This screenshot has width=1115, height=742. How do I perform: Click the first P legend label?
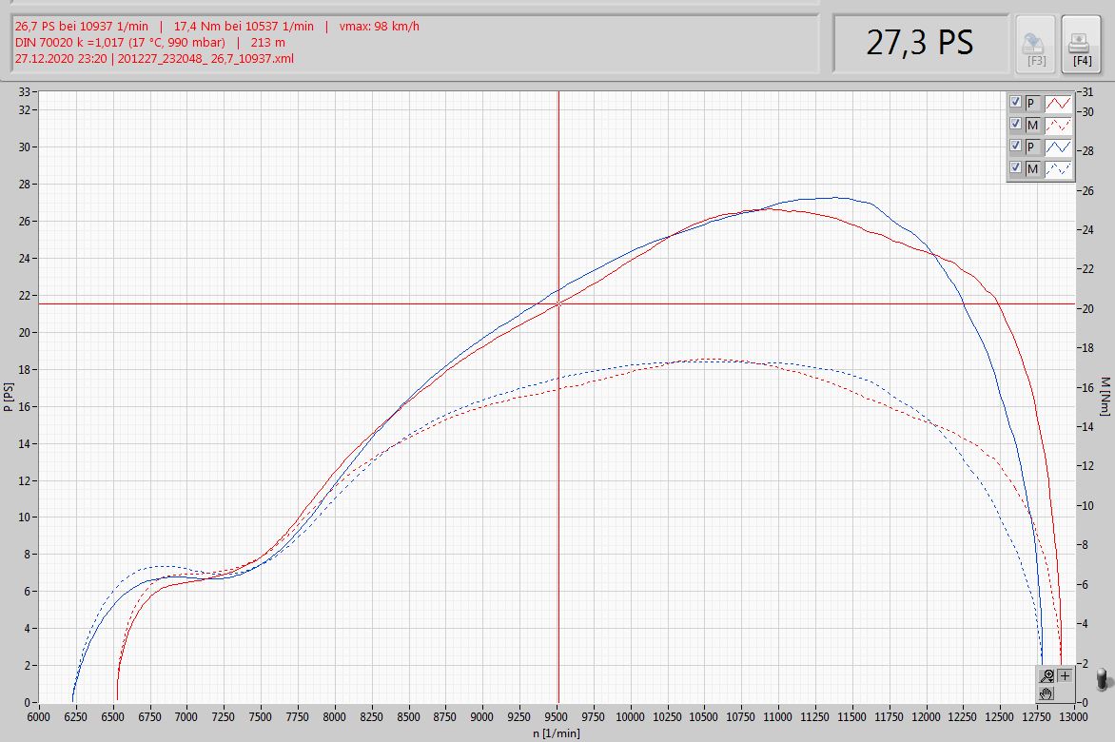(1031, 102)
